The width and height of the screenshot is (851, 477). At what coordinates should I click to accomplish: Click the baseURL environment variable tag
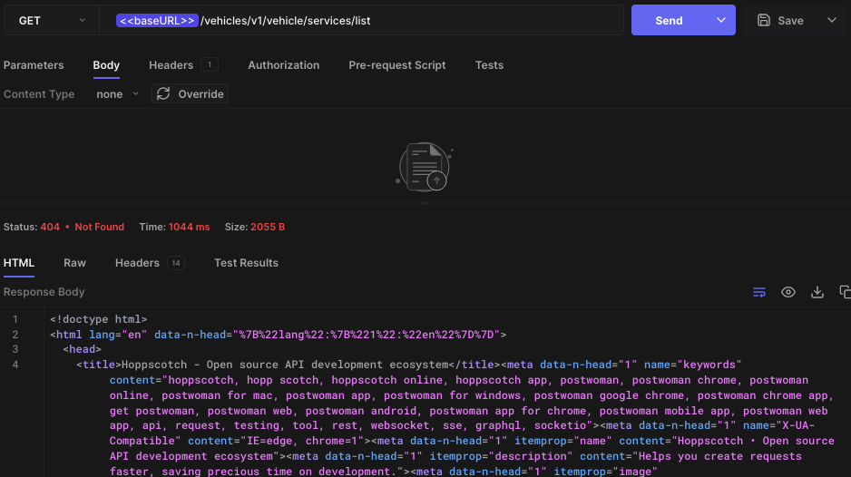[157, 21]
